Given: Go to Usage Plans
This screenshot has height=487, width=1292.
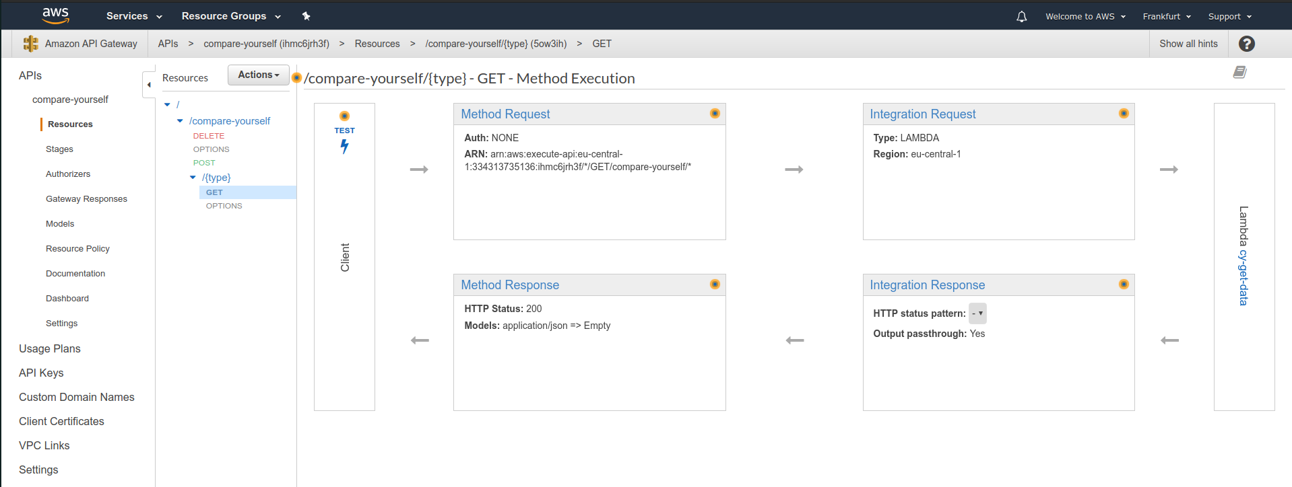Looking at the screenshot, I should [x=50, y=348].
